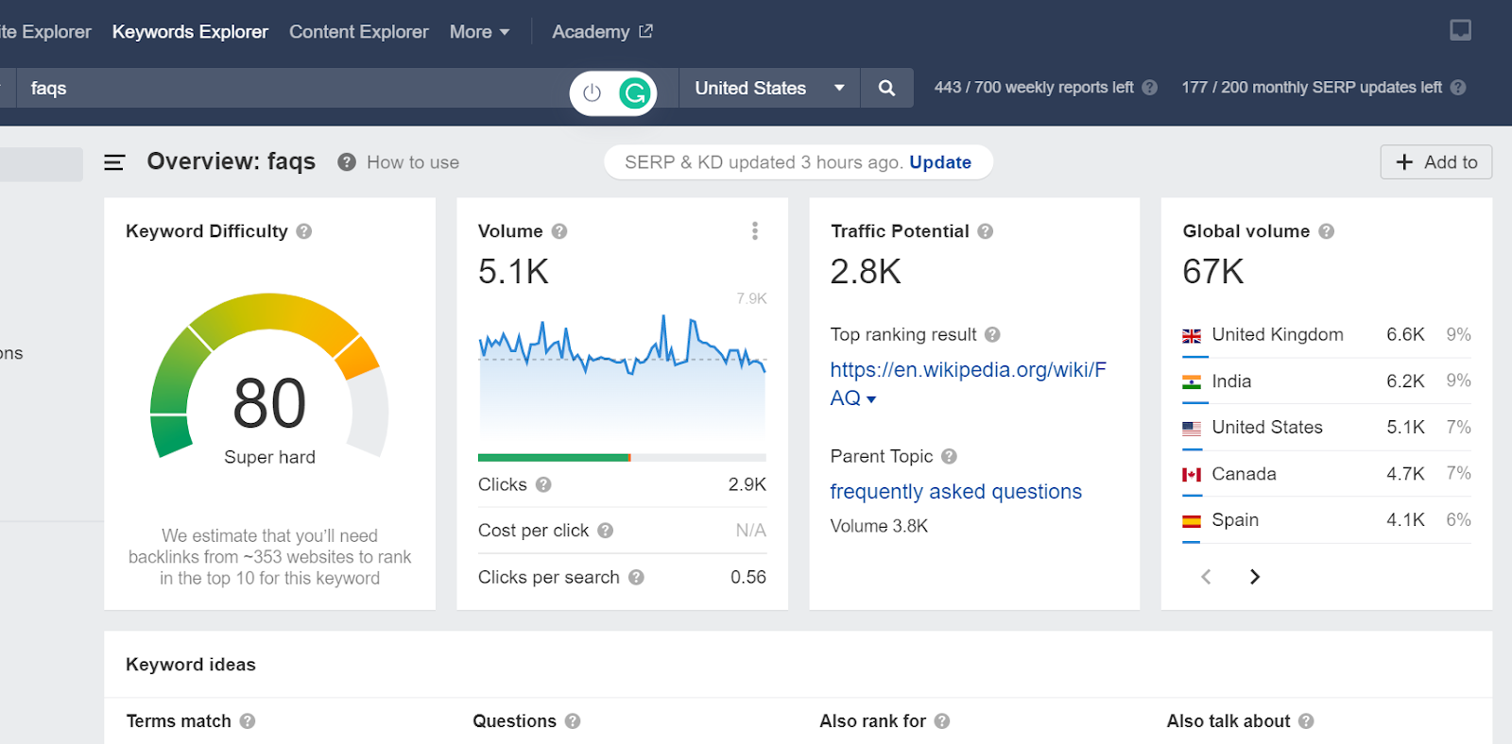This screenshot has height=744, width=1512.
Task: Click the Terms match help icon
Action: 248,721
